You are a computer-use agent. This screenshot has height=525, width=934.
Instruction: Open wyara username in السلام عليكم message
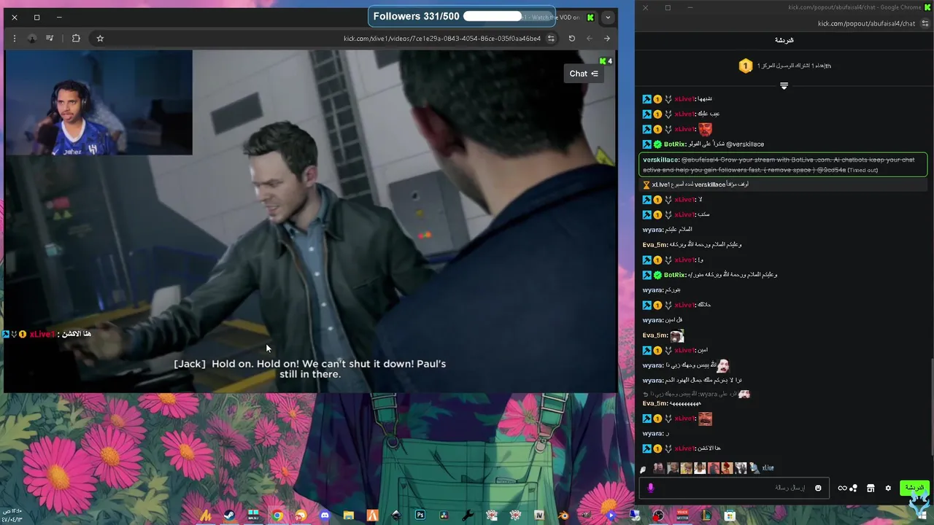(652, 230)
